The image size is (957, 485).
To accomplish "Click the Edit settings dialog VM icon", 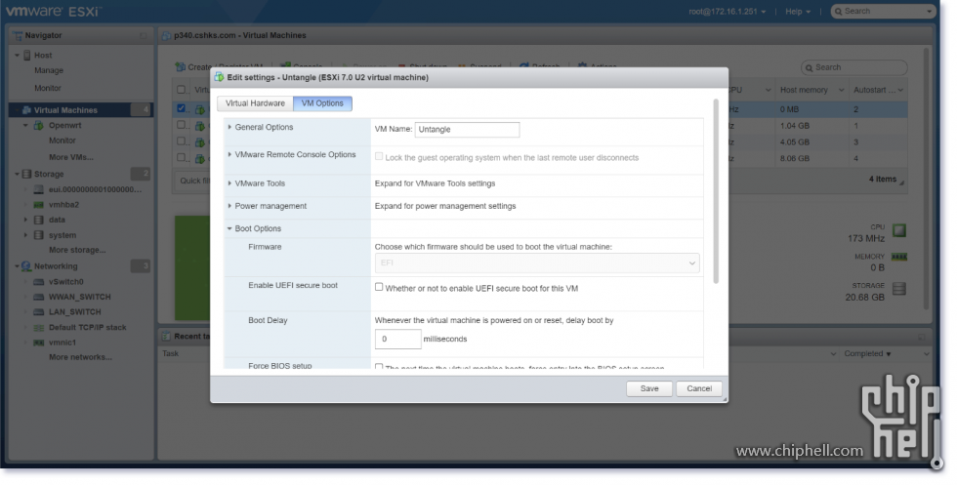I will coord(219,77).
